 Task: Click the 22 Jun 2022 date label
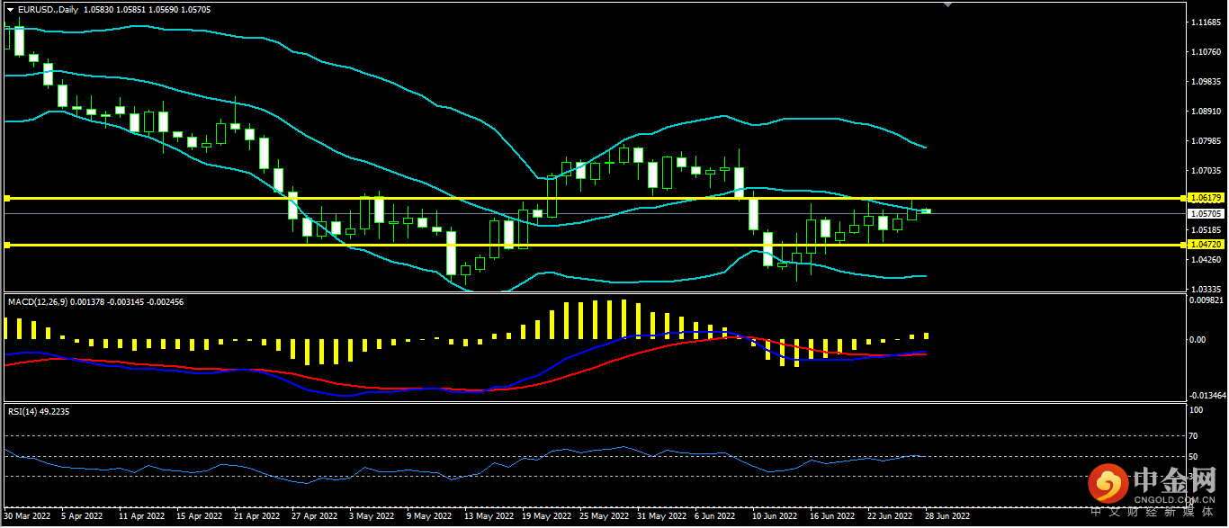pyautogui.click(x=890, y=517)
